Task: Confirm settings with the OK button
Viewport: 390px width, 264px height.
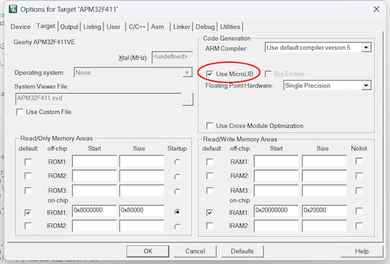Action: click(x=148, y=251)
